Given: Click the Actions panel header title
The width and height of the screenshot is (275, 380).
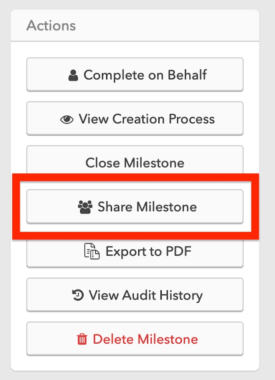Looking at the screenshot, I should [51, 25].
